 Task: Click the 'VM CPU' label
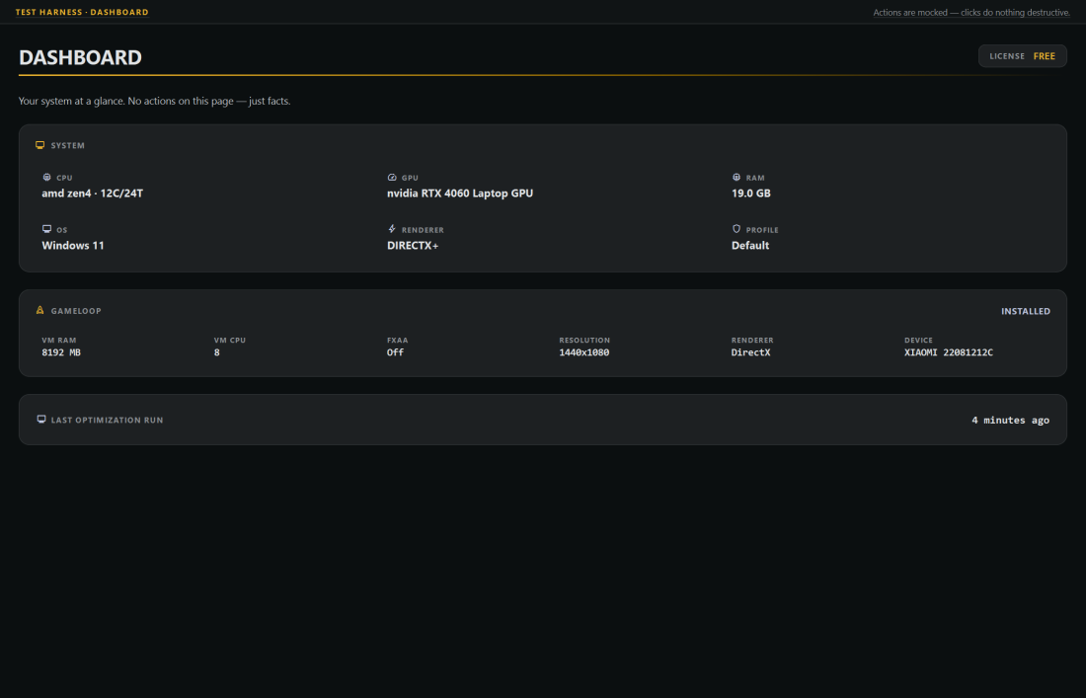(x=230, y=341)
